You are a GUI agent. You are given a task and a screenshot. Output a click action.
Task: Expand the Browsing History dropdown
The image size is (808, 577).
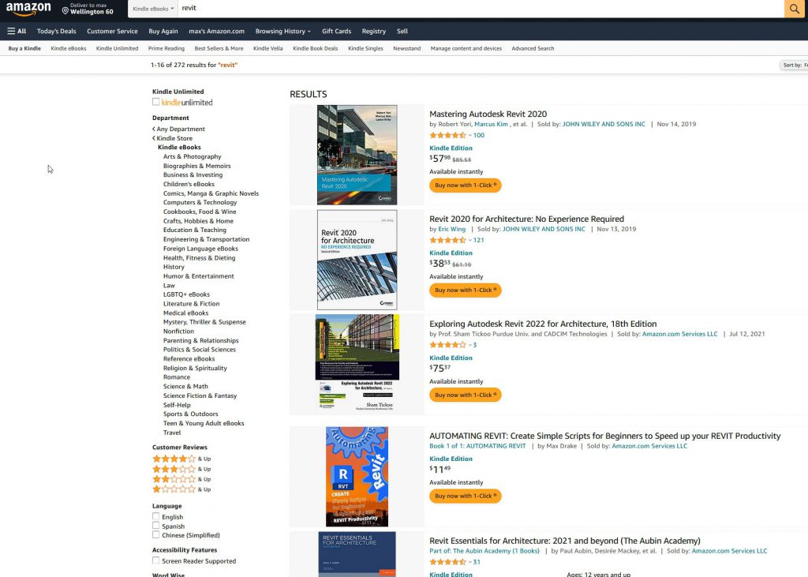pyautogui.click(x=282, y=32)
